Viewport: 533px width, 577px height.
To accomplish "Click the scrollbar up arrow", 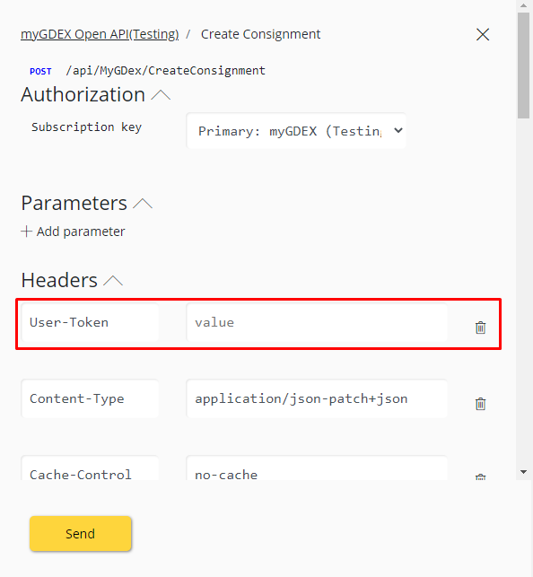I will (x=523, y=6).
